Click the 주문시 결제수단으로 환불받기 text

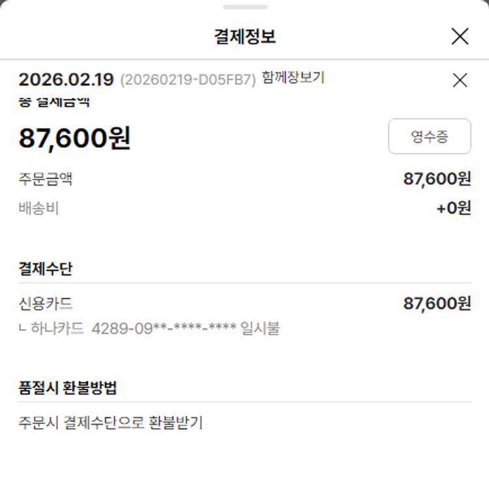click(110, 423)
